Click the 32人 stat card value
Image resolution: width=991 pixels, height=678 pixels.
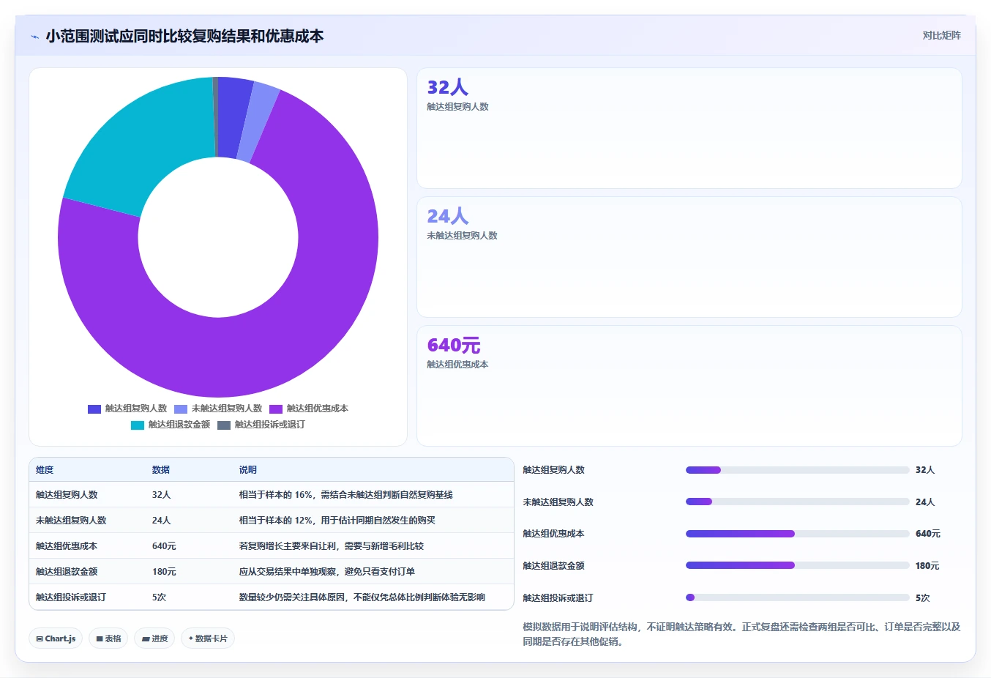click(447, 87)
